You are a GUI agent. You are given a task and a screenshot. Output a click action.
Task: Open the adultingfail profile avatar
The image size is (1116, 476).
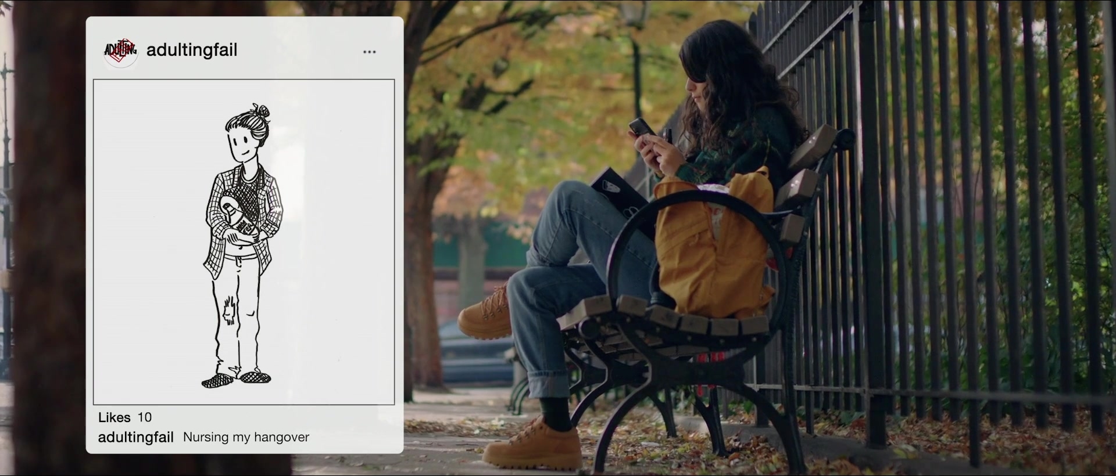coord(120,51)
